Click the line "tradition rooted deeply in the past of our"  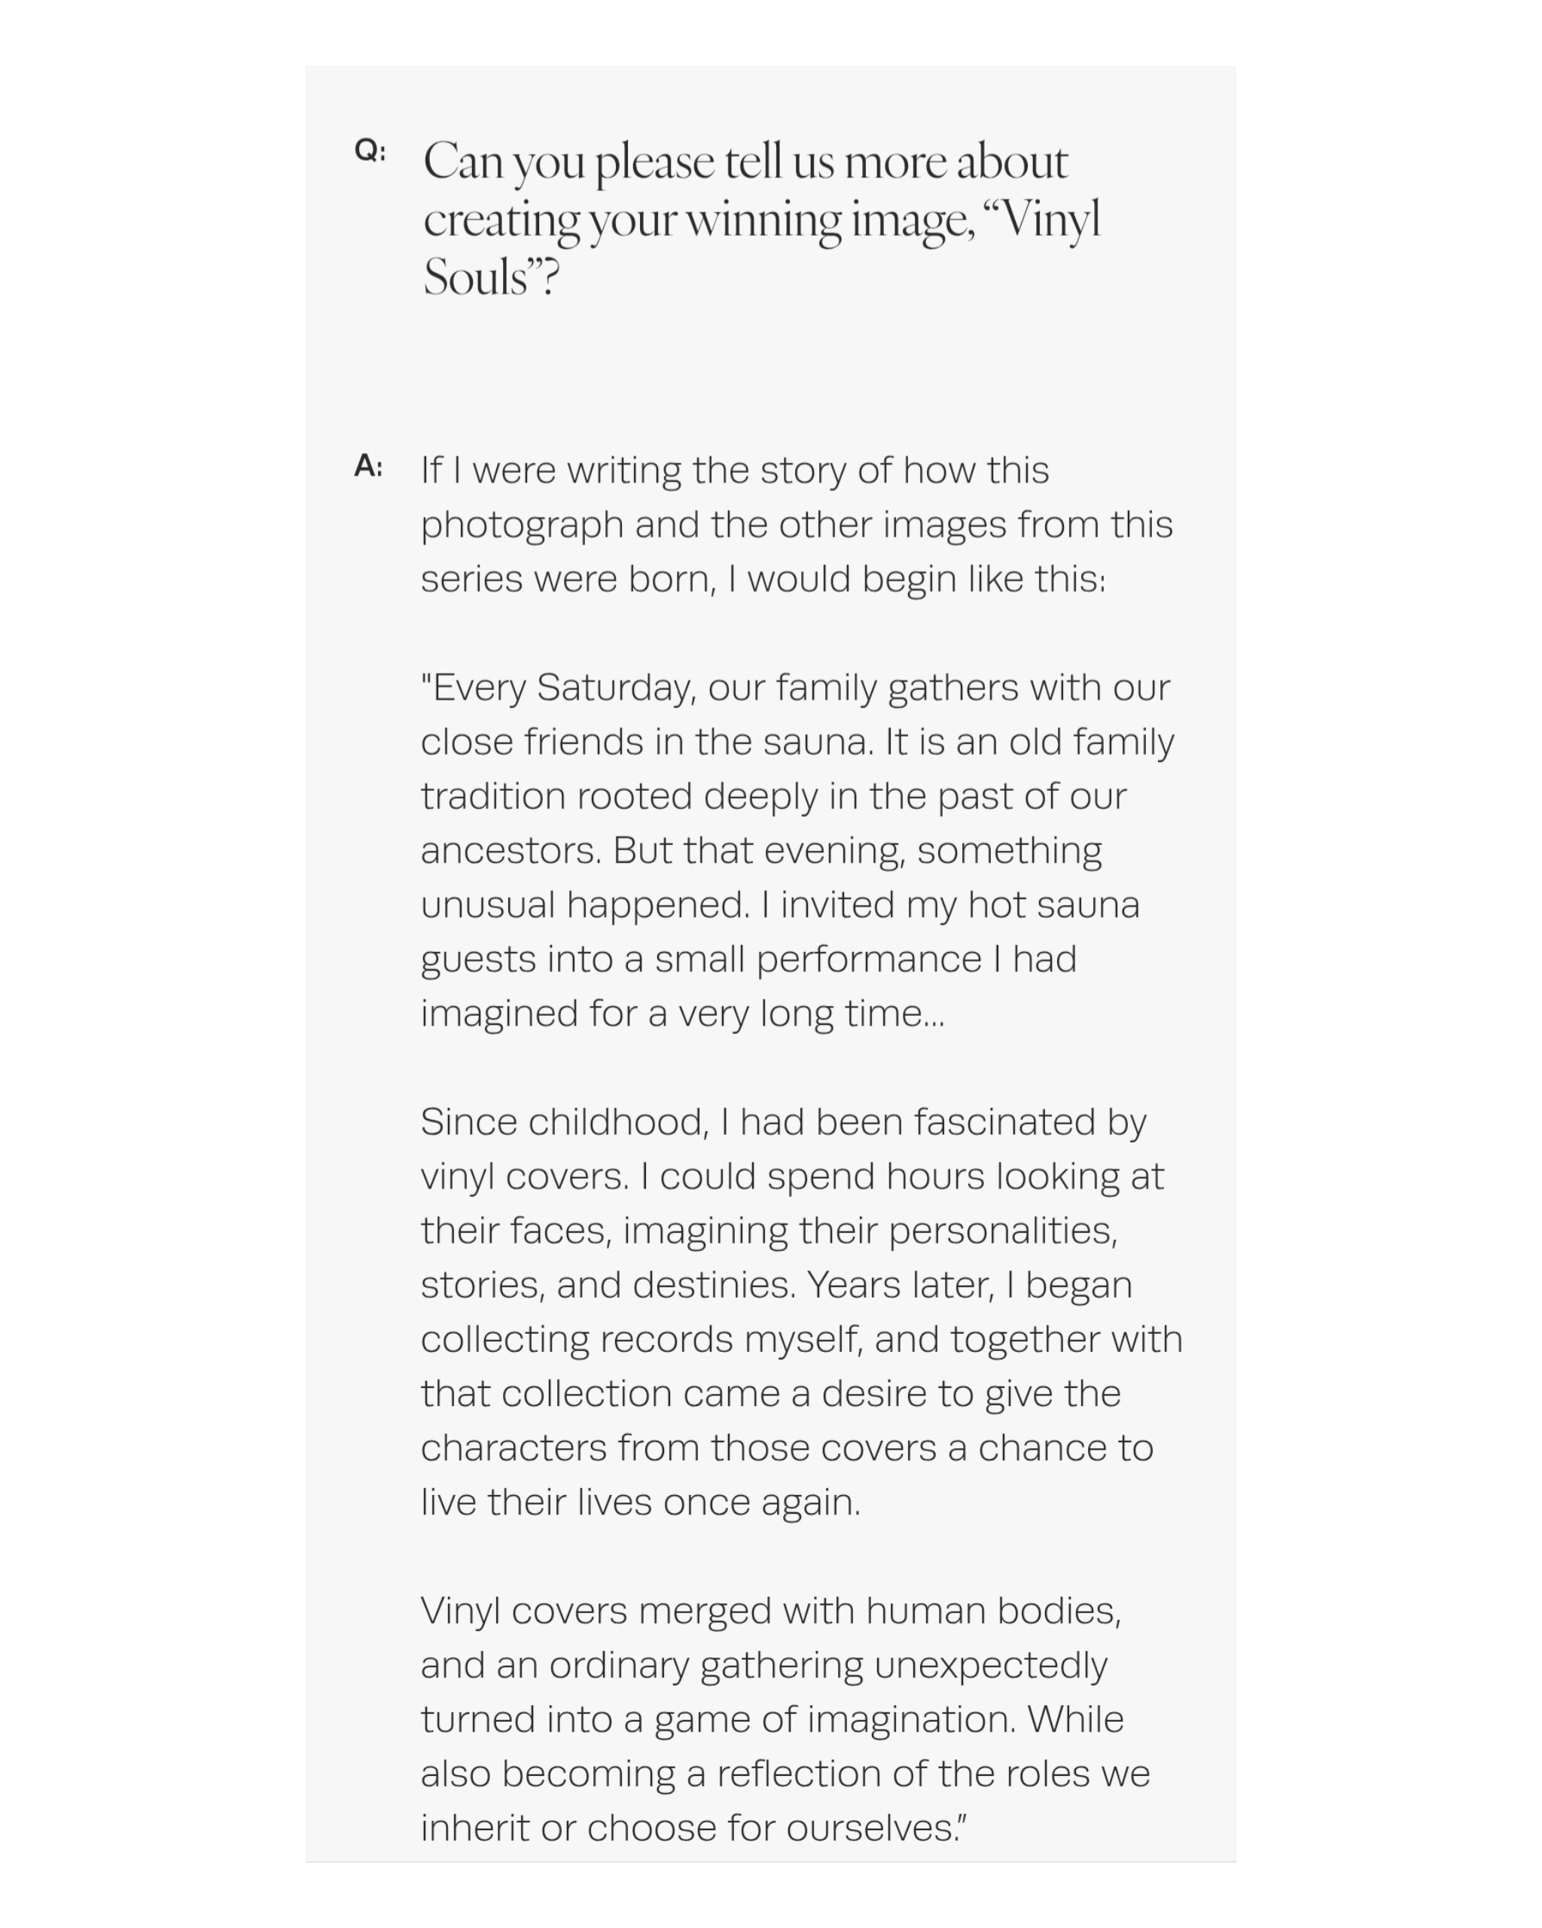[x=774, y=797]
